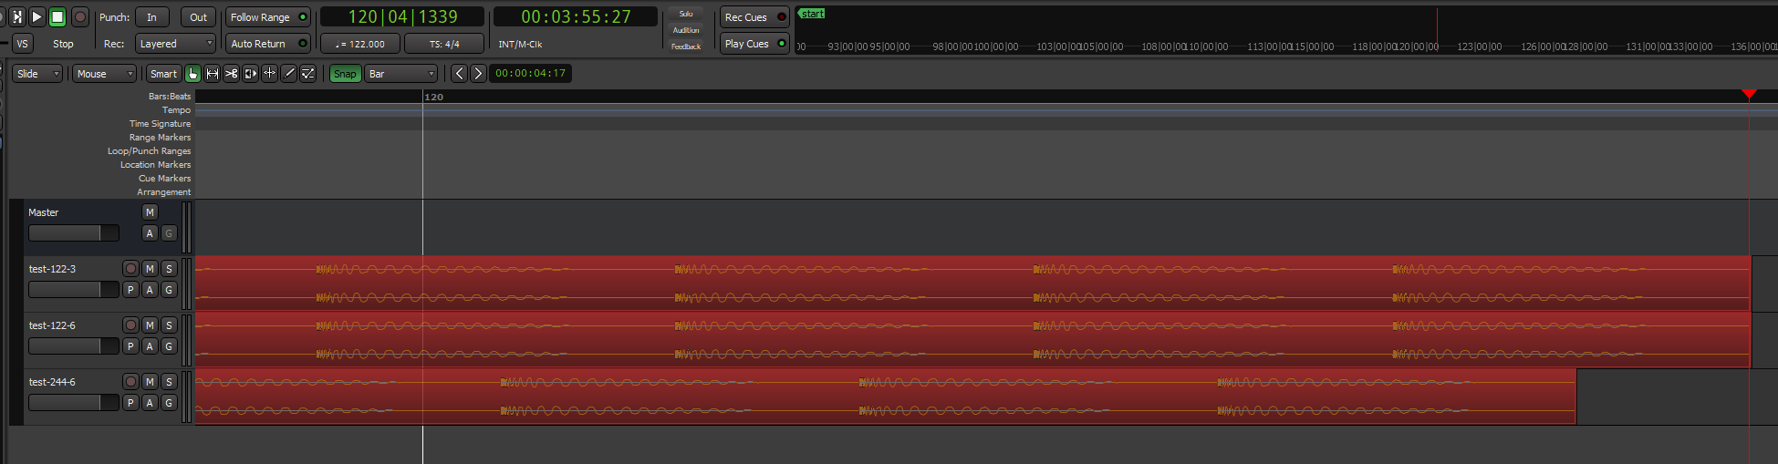Toggle the Follow Range option
Screen dimensions: 1778x464
(267, 17)
